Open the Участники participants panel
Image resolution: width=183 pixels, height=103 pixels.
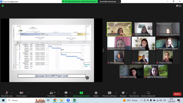click(x=51, y=94)
